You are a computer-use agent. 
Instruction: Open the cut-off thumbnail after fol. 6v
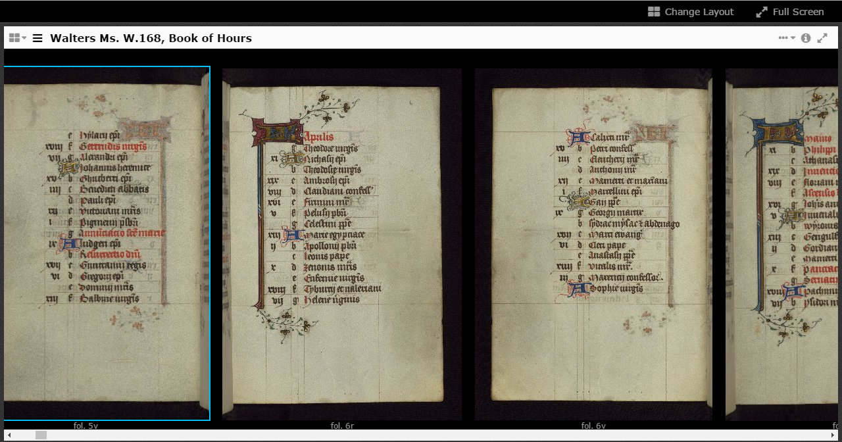[x=782, y=244]
